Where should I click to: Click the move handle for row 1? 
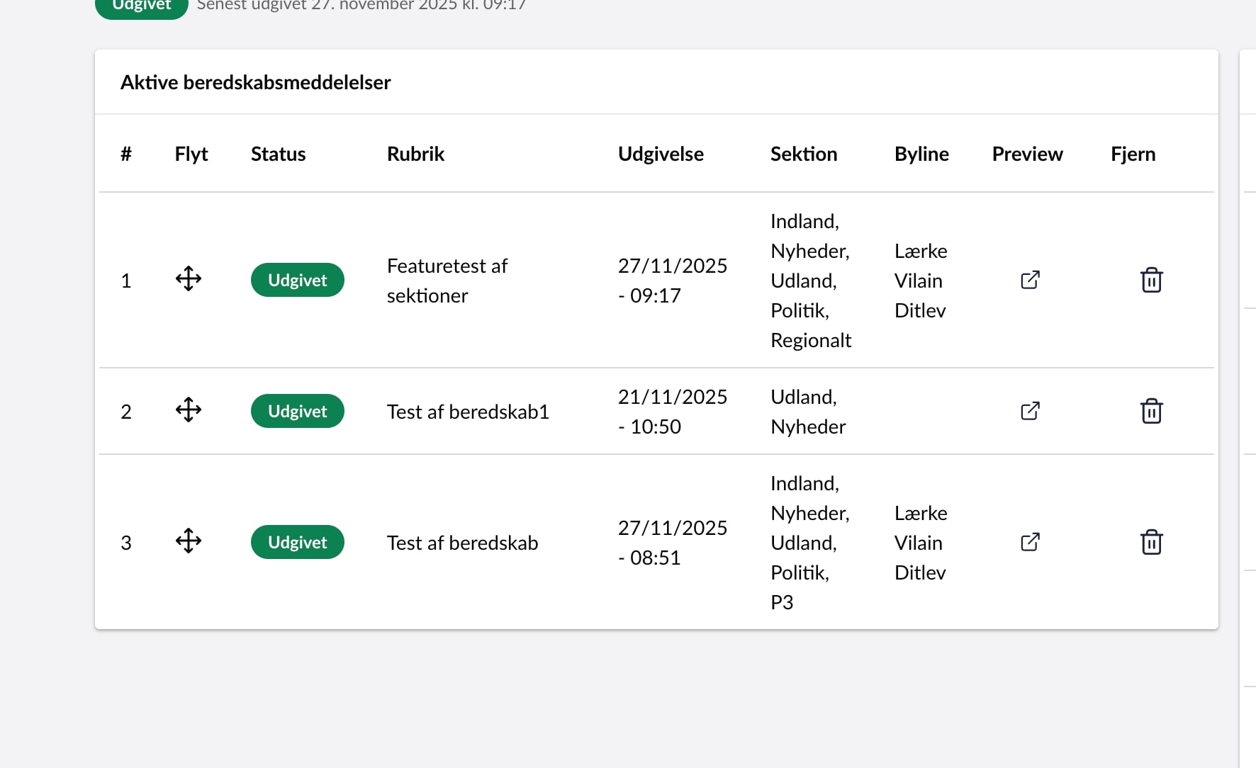(189, 279)
